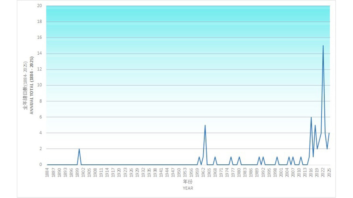Select the x-axis year label 2025
353x198 pixels.
tap(329, 172)
